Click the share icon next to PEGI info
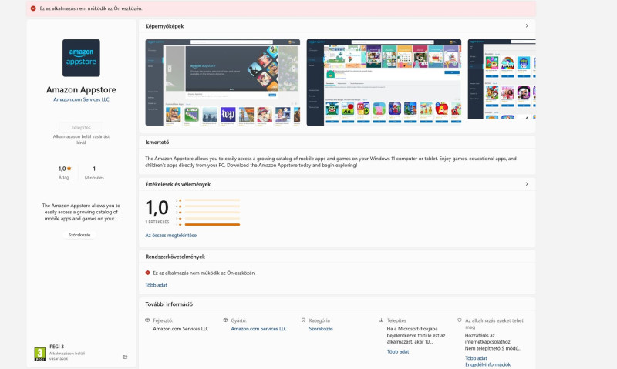617x369 pixels. point(125,357)
